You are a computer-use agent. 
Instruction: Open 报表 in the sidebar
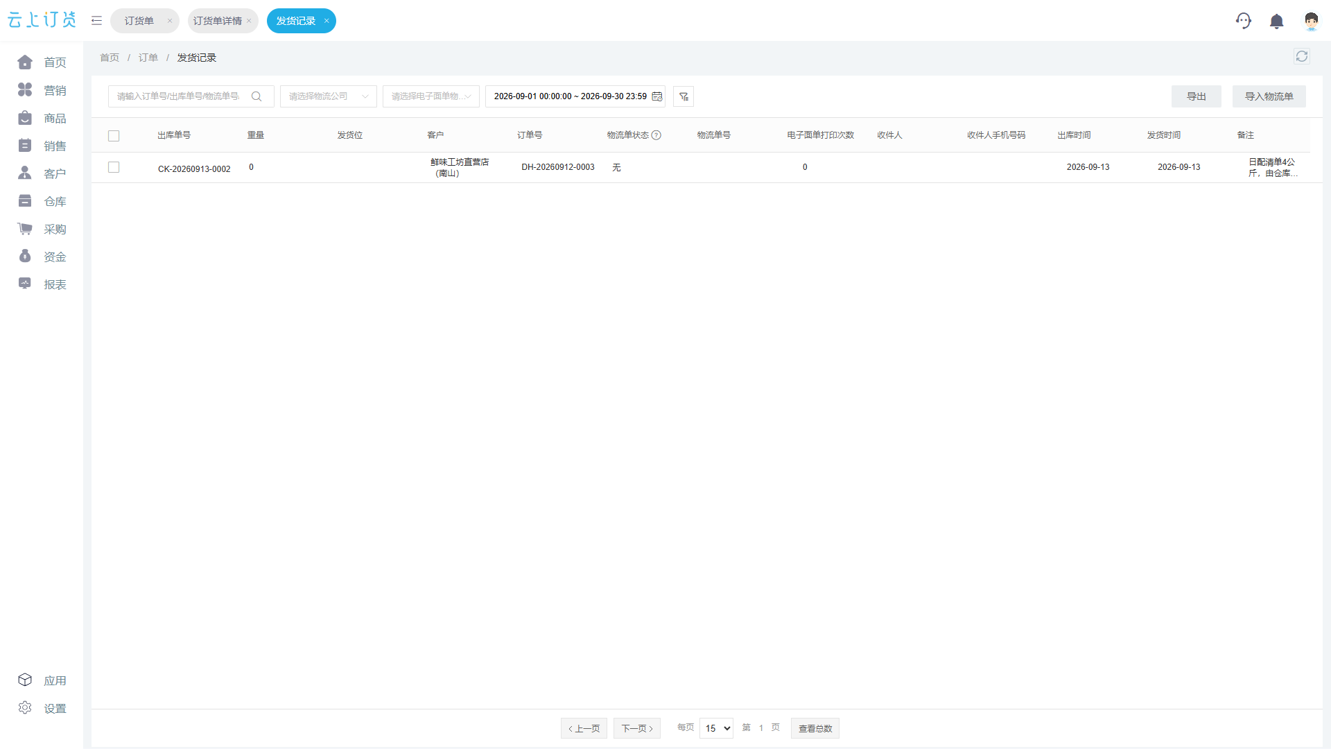click(x=42, y=284)
